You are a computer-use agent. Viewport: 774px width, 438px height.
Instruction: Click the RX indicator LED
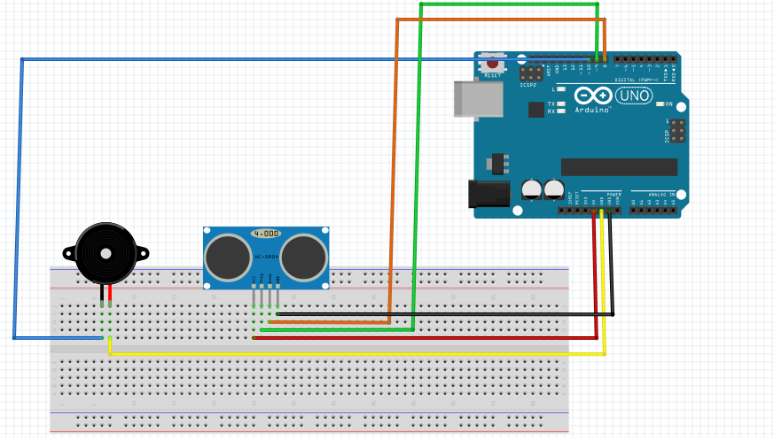[561, 111]
